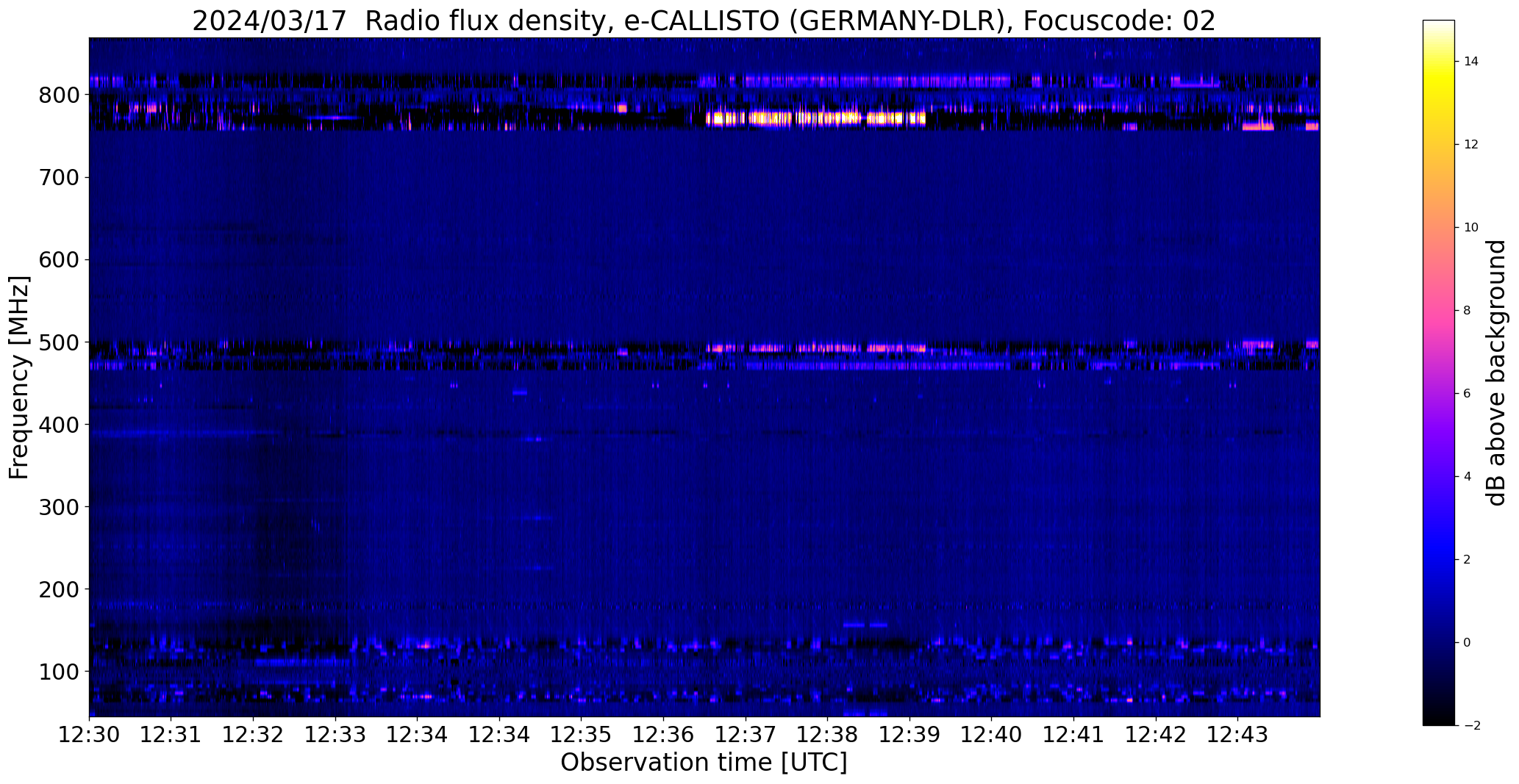Screen dimensions: 1519x784
Task: Click the colorbar at the 8 dB level
Action: point(1439,311)
